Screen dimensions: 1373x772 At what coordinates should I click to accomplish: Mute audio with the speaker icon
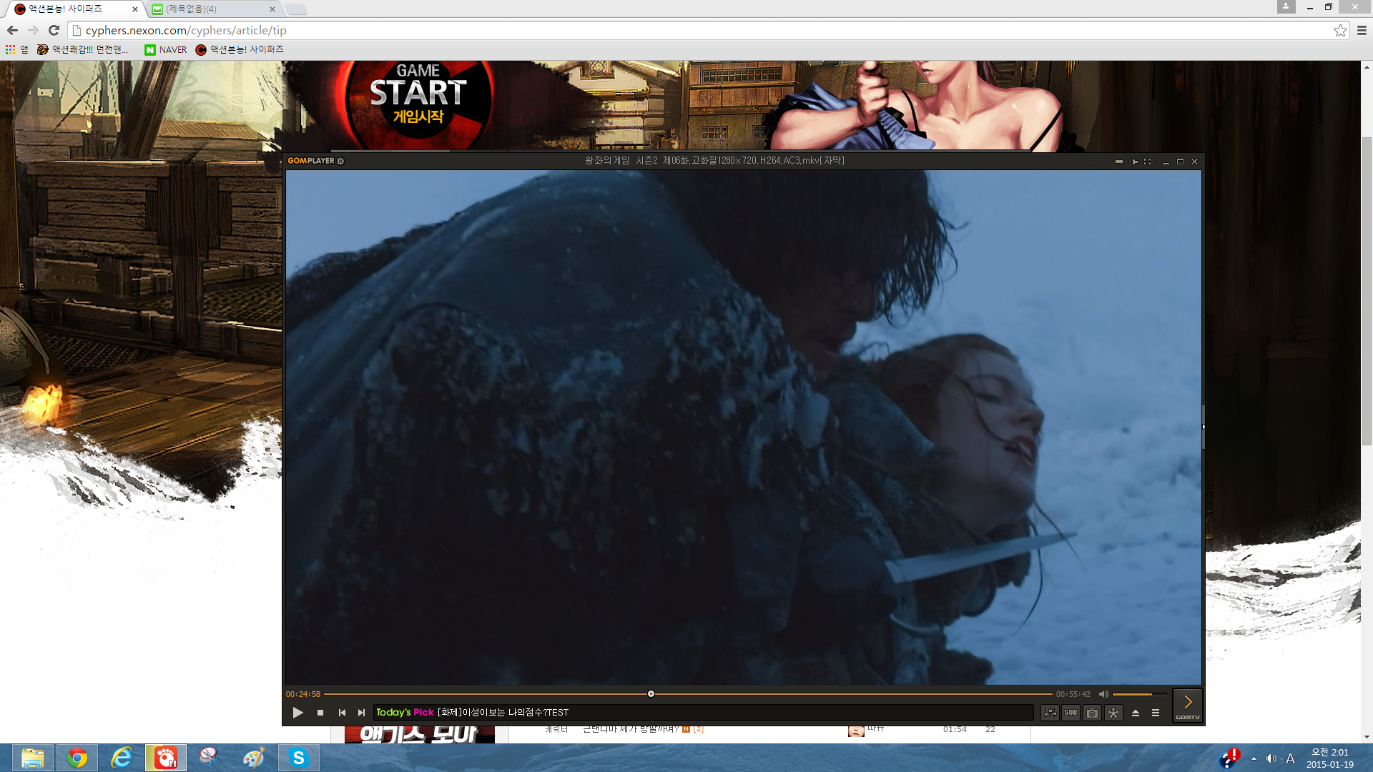pyautogui.click(x=1103, y=694)
